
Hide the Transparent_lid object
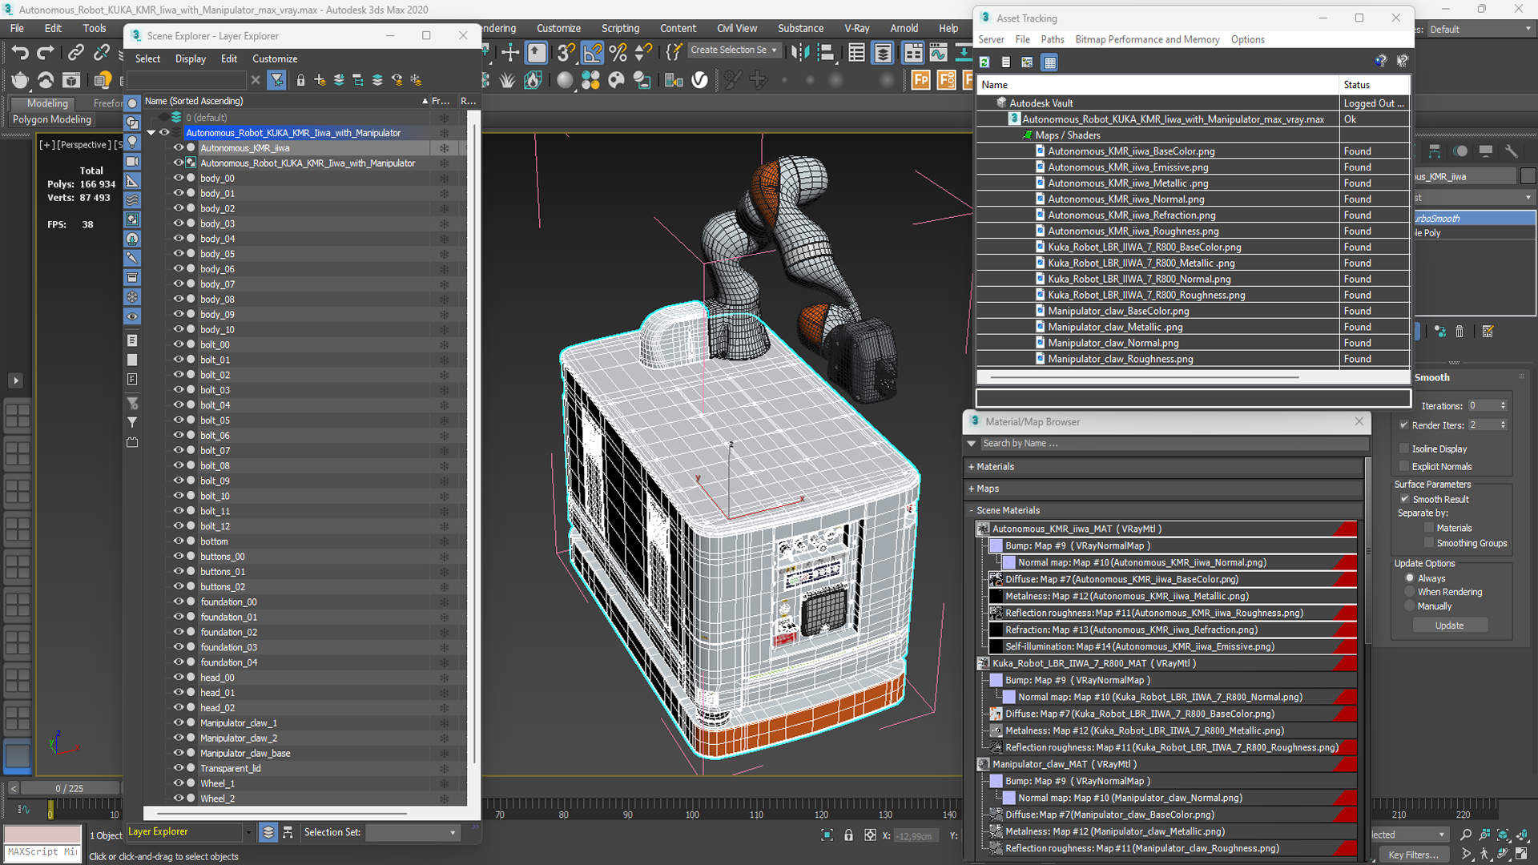click(179, 768)
